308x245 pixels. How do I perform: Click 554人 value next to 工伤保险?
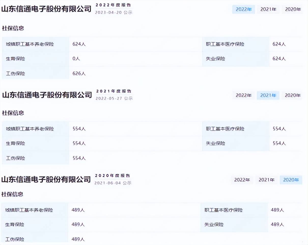pos(79,158)
